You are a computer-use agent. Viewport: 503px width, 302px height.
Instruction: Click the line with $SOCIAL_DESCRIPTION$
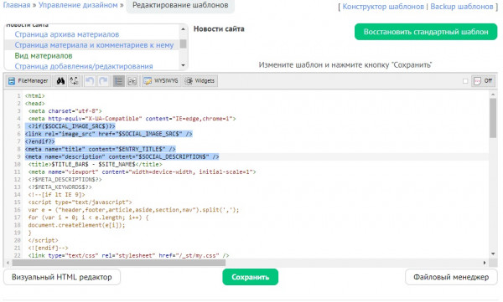(x=122, y=156)
